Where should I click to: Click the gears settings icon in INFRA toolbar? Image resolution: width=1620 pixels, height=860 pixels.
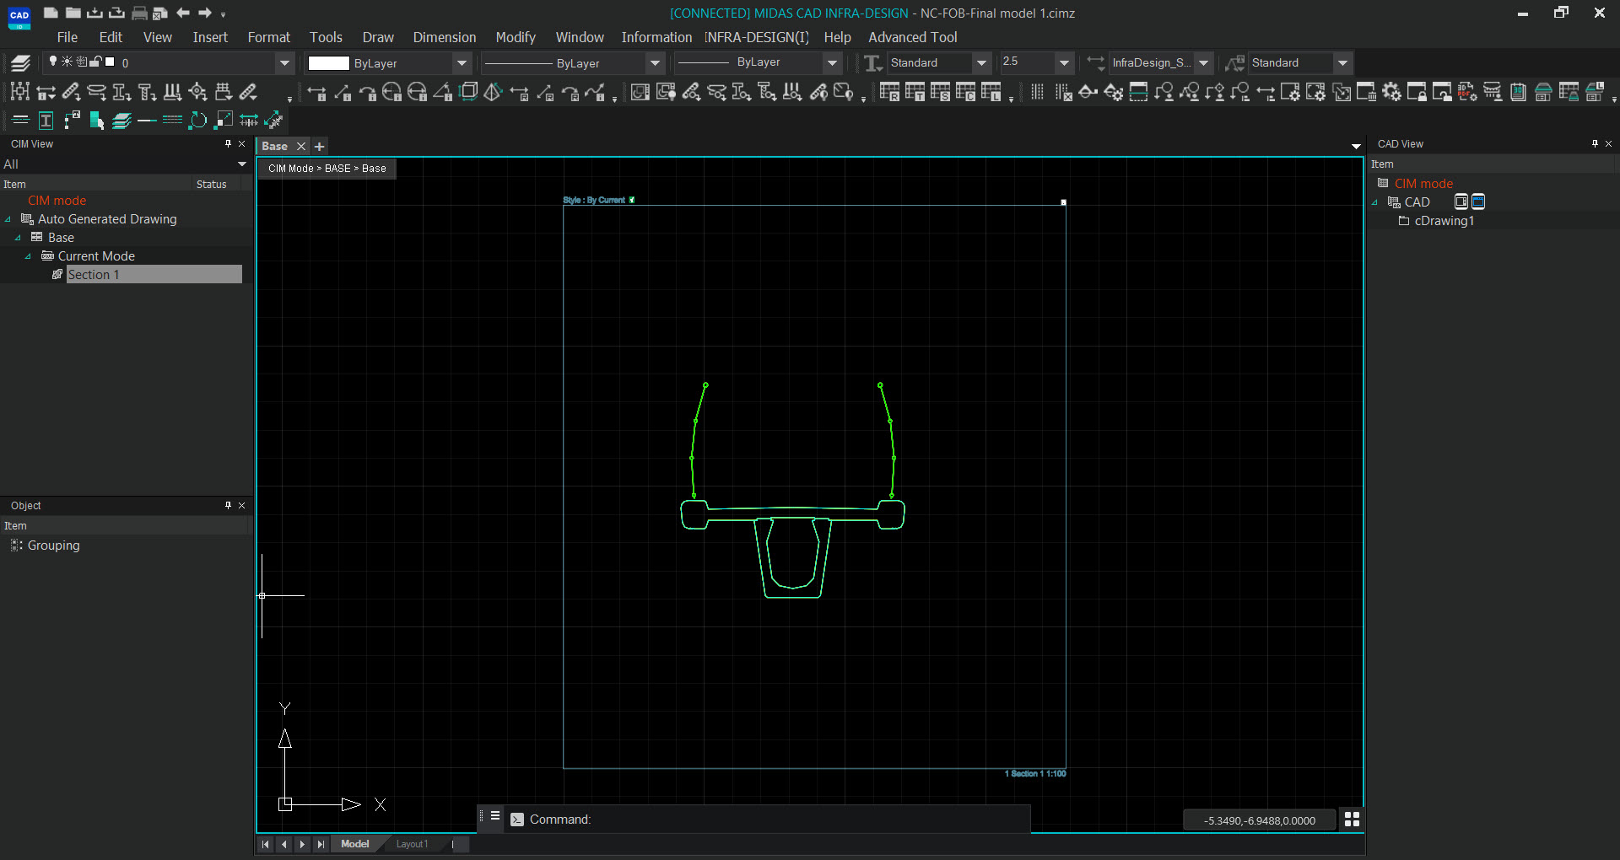(1391, 92)
